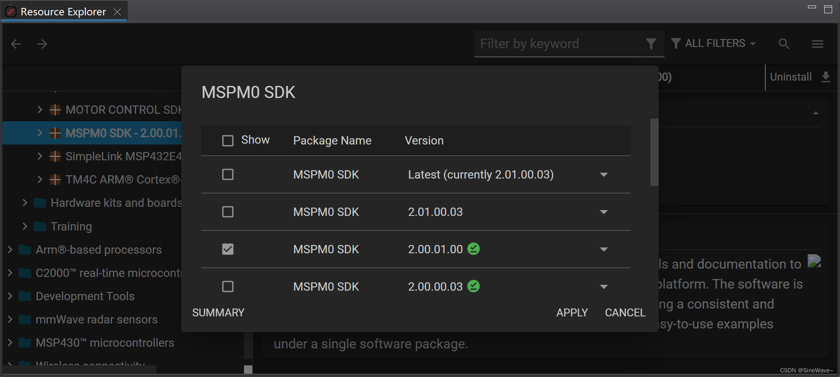Image resolution: width=840 pixels, height=377 pixels.
Task: Go back with the left arrow icon
Action: click(x=16, y=44)
